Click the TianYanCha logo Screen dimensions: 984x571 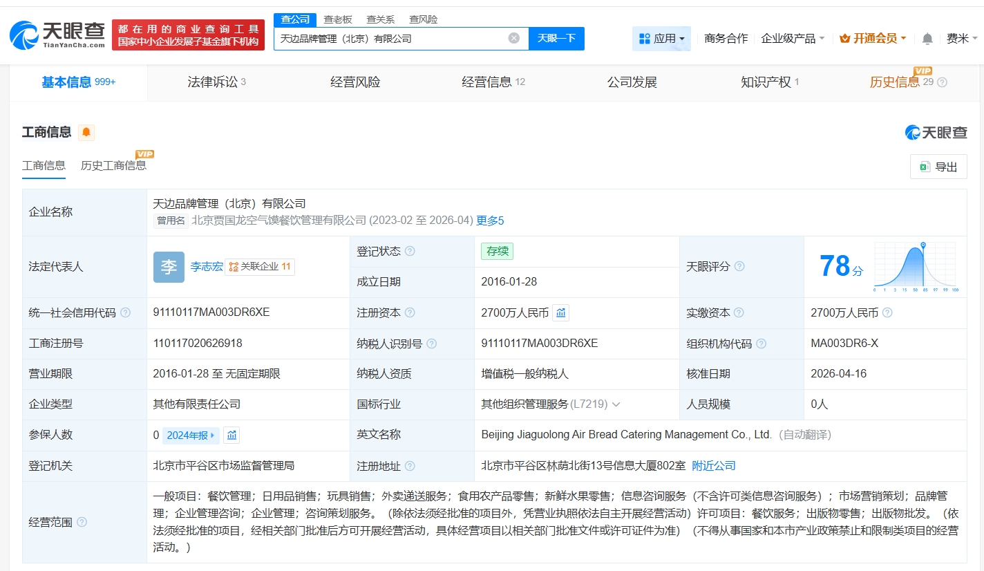coord(58,35)
